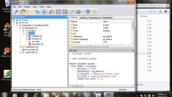Open the Plugins dropdown arrow
The width and height of the screenshot is (172, 97).
tap(83, 12)
